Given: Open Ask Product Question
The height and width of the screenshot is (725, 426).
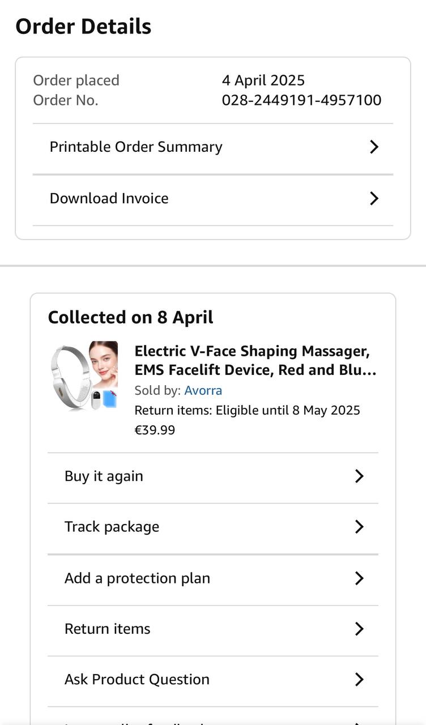Looking at the screenshot, I should pos(137,680).
